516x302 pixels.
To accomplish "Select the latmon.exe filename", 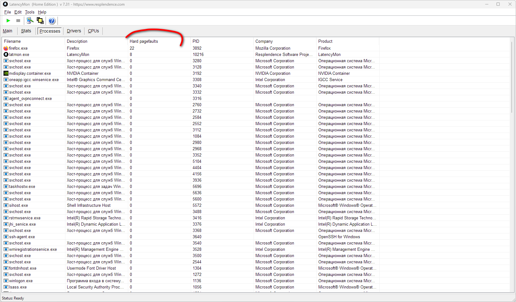I will click(x=19, y=55).
